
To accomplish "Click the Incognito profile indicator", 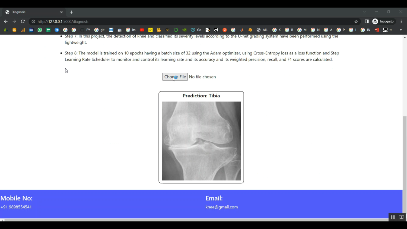I will tap(383, 21).
